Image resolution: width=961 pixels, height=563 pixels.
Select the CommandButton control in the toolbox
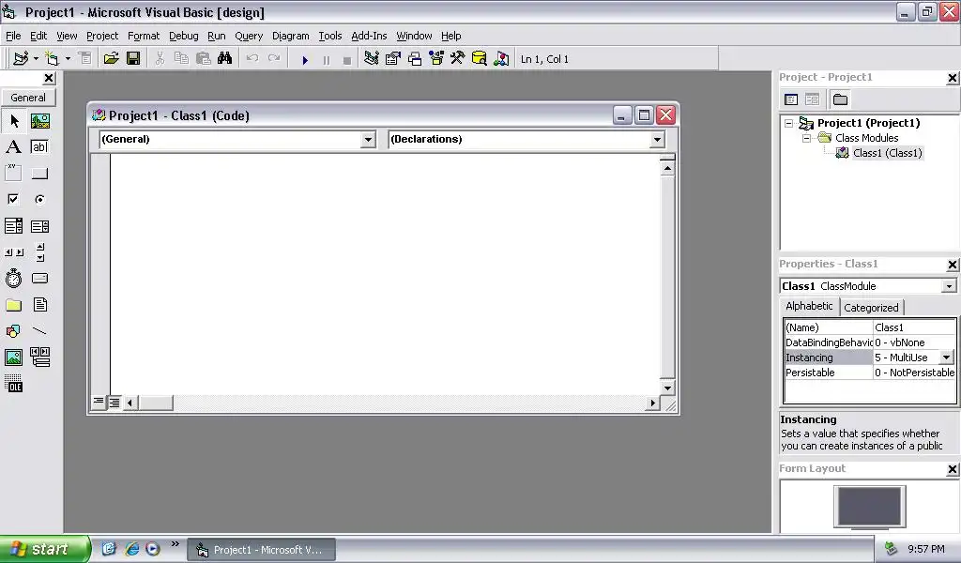(39, 174)
